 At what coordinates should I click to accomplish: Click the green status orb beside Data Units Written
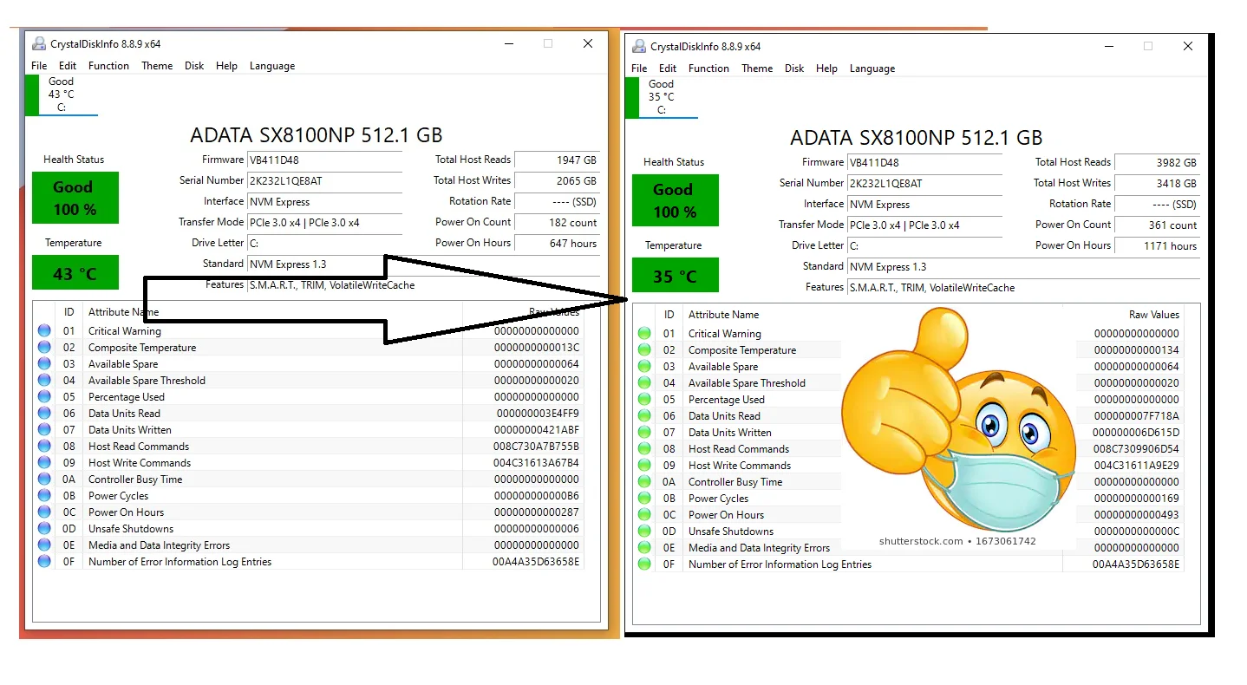point(644,433)
